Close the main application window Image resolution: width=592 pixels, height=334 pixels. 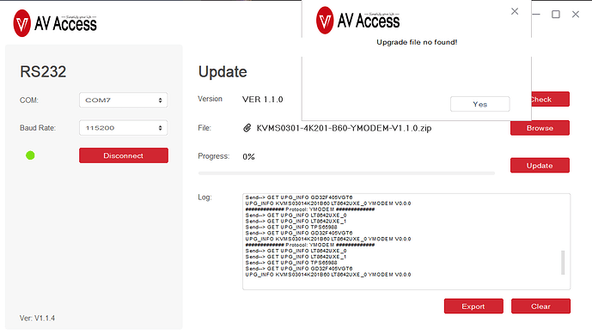[576, 15]
